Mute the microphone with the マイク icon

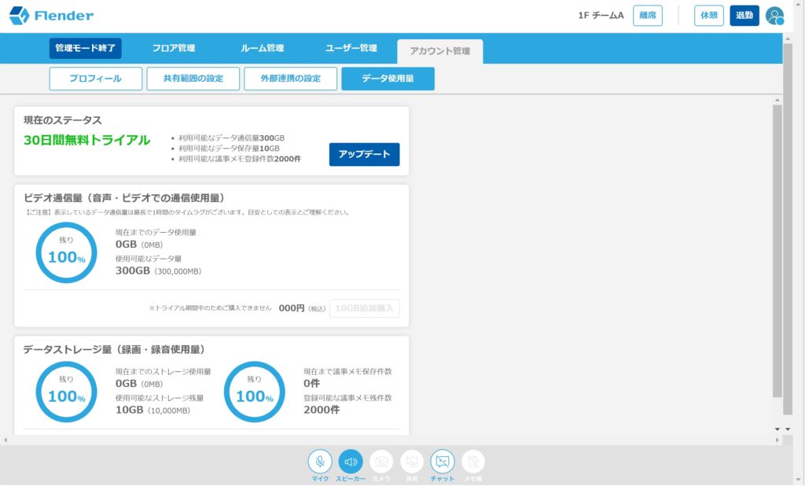[x=320, y=461]
